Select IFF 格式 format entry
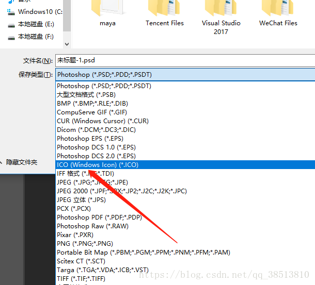 185,174
